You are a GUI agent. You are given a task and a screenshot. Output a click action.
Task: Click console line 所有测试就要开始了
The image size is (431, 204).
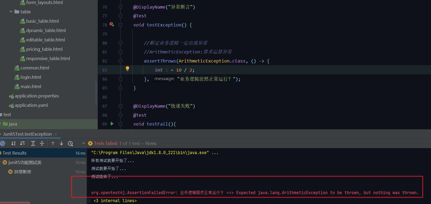click(112, 160)
